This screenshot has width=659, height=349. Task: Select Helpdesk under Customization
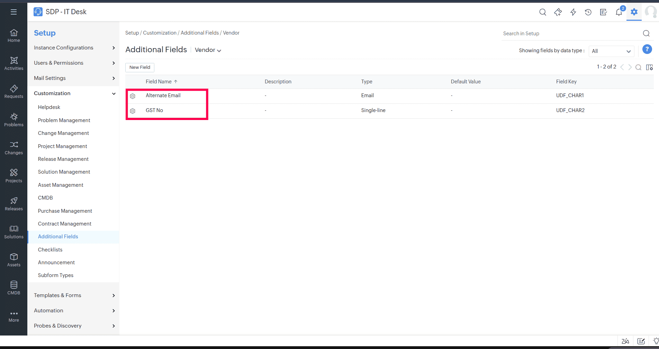pos(49,107)
